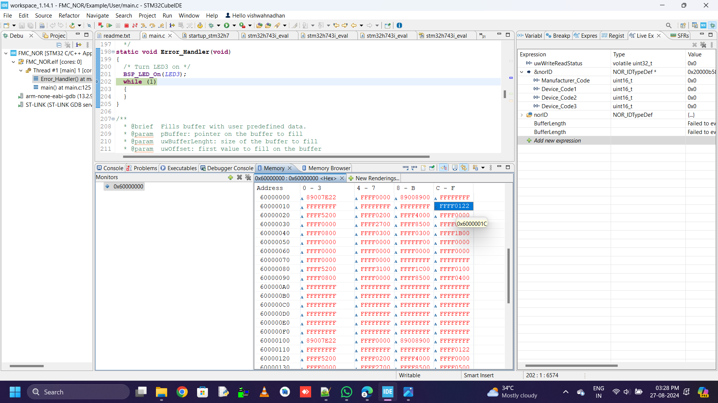Click the Debug bug icon in toolbar
Viewport: 718px width, 403px height.
click(211, 25)
